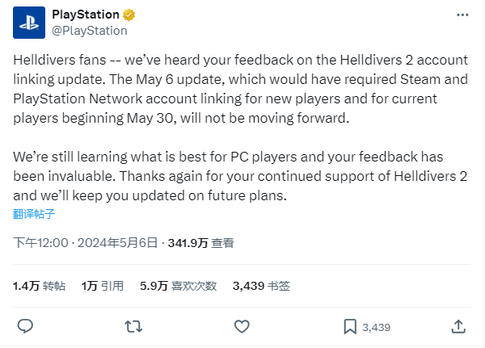This screenshot has height=348, width=485.
Task: Click the first paragraph about Helldivers fans
Action: 241,89
